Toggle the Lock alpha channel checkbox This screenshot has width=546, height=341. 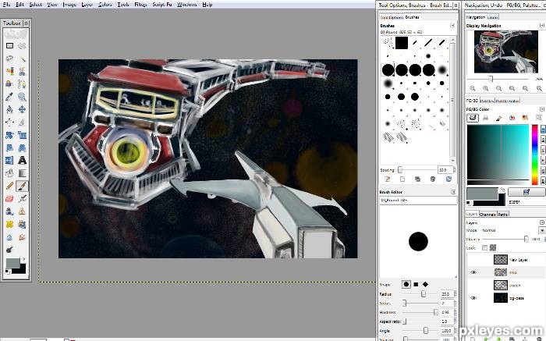[493, 247]
